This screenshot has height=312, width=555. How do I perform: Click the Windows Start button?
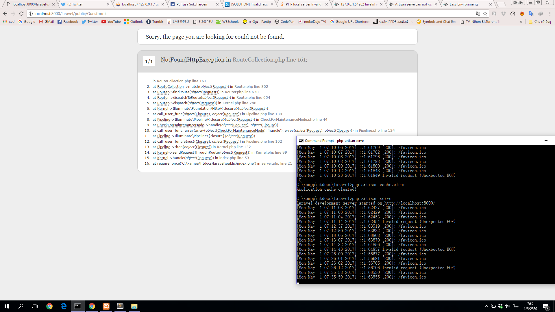[x=7, y=306]
